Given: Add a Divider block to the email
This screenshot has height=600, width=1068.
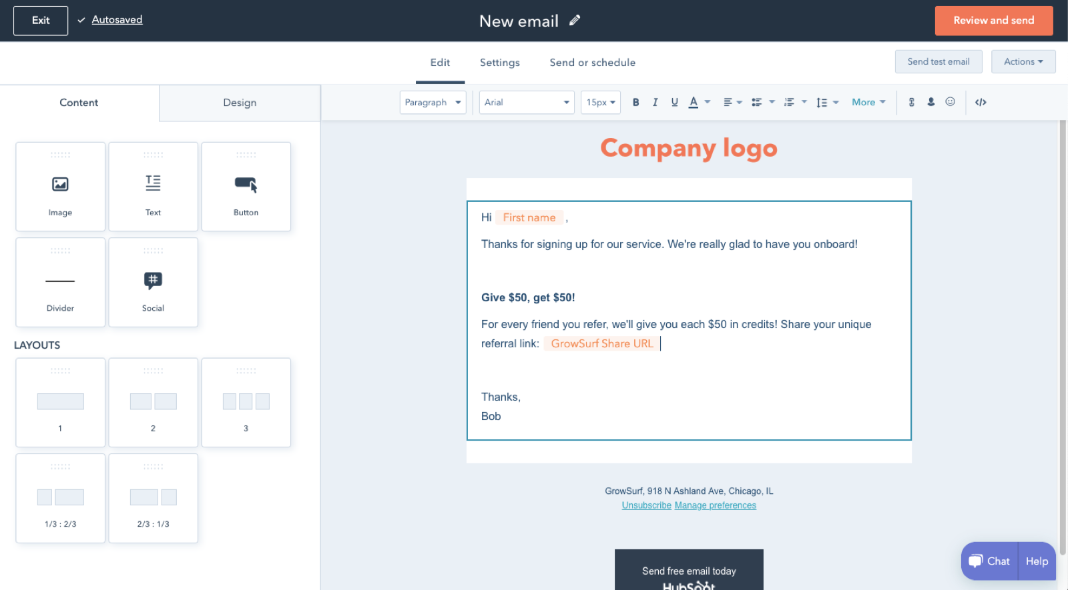Looking at the screenshot, I should point(60,282).
